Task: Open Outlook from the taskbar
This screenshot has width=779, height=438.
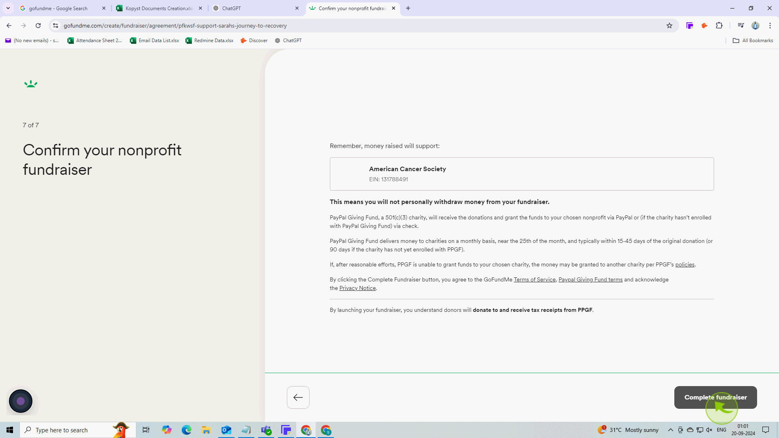Action: coord(226,430)
